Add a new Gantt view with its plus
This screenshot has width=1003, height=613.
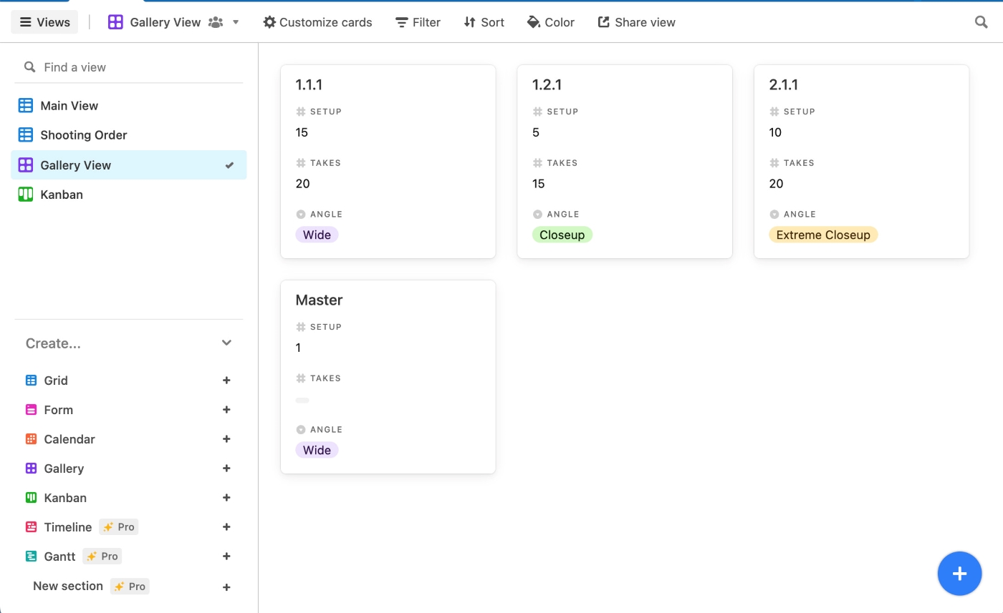(226, 556)
